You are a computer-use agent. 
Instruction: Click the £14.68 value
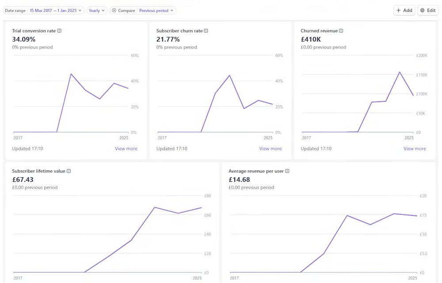[x=239, y=180]
